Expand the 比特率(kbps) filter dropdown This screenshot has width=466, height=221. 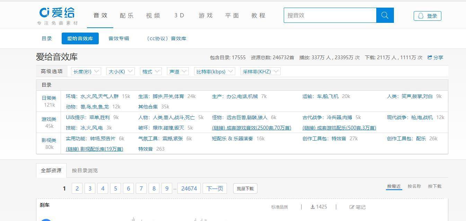click(x=214, y=71)
